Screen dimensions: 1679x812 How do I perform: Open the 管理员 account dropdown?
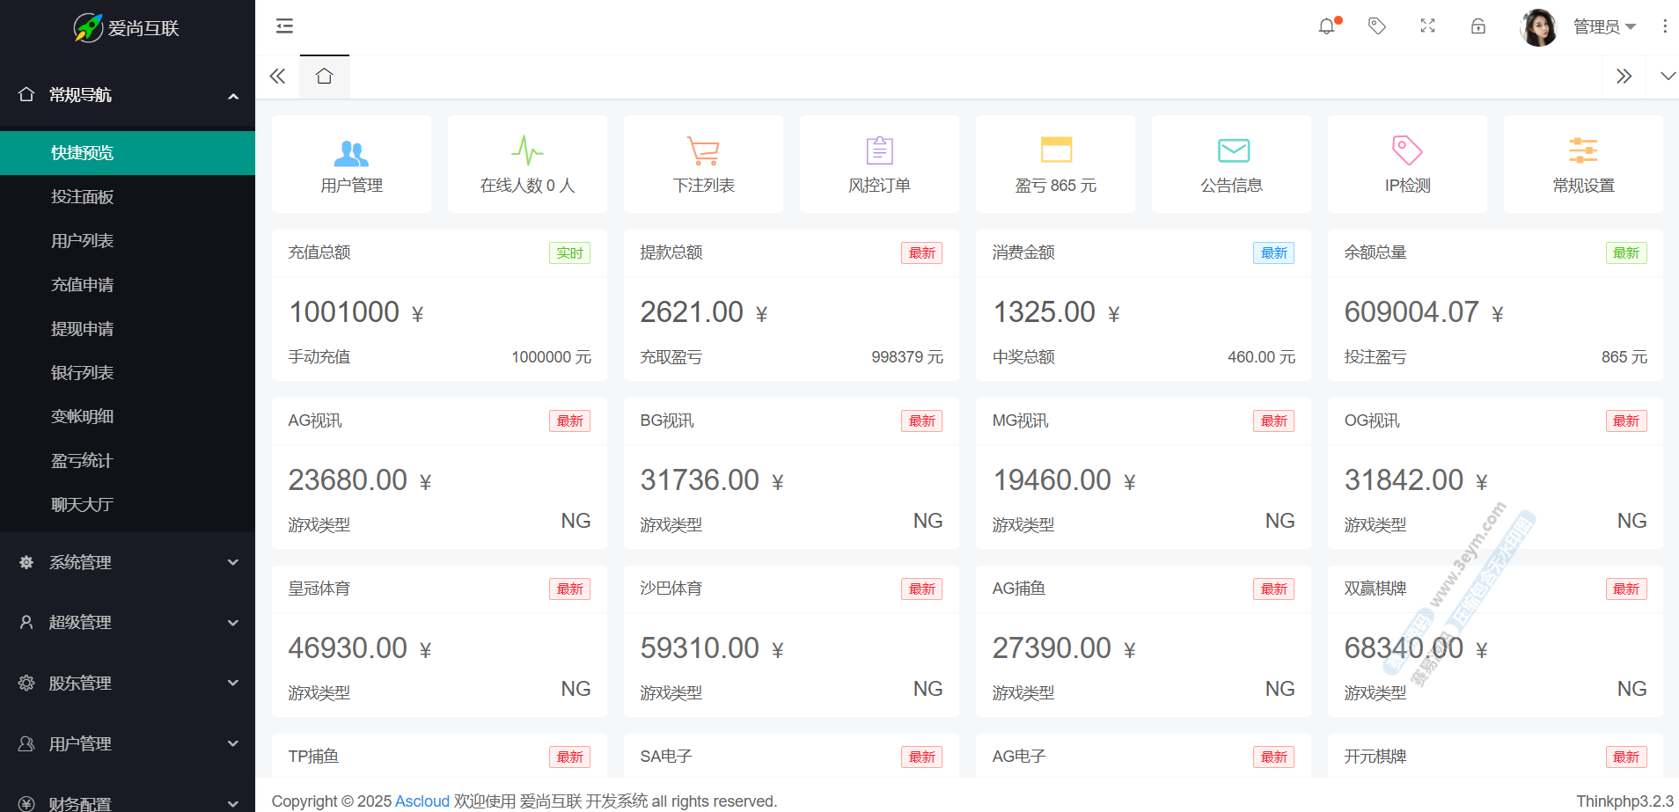[1604, 27]
